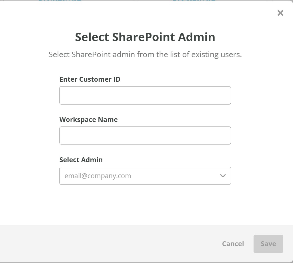The image size is (293, 263).
Task: Focus the Workspace Name input box
Action: coord(145,135)
